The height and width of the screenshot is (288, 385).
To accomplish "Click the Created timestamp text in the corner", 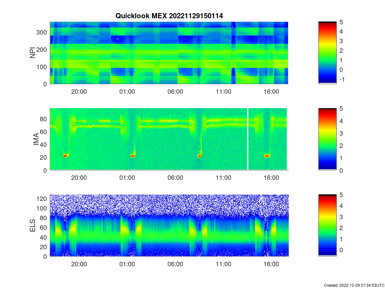I will pyautogui.click(x=354, y=285).
